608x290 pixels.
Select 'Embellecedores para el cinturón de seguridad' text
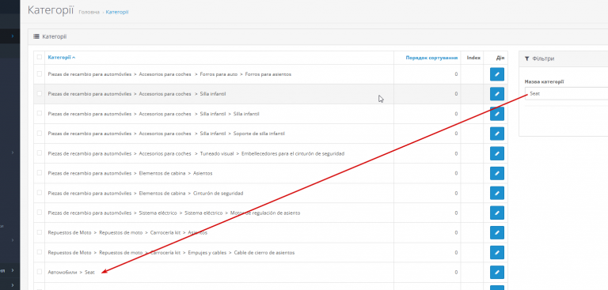pyautogui.click(x=293, y=154)
